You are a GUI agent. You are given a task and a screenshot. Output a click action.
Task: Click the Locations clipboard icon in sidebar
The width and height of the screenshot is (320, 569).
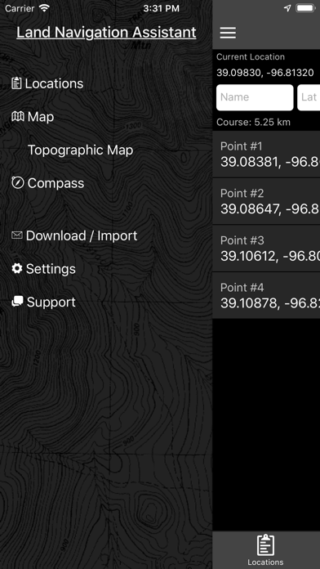tap(16, 83)
